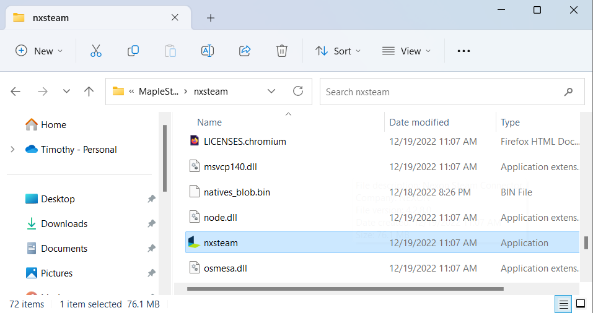Expand address bar previous locations dropdown

point(271,92)
